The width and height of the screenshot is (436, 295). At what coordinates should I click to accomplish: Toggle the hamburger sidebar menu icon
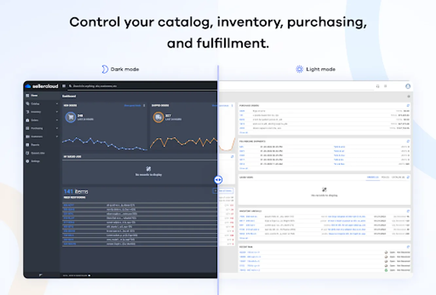pyautogui.click(x=64, y=86)
